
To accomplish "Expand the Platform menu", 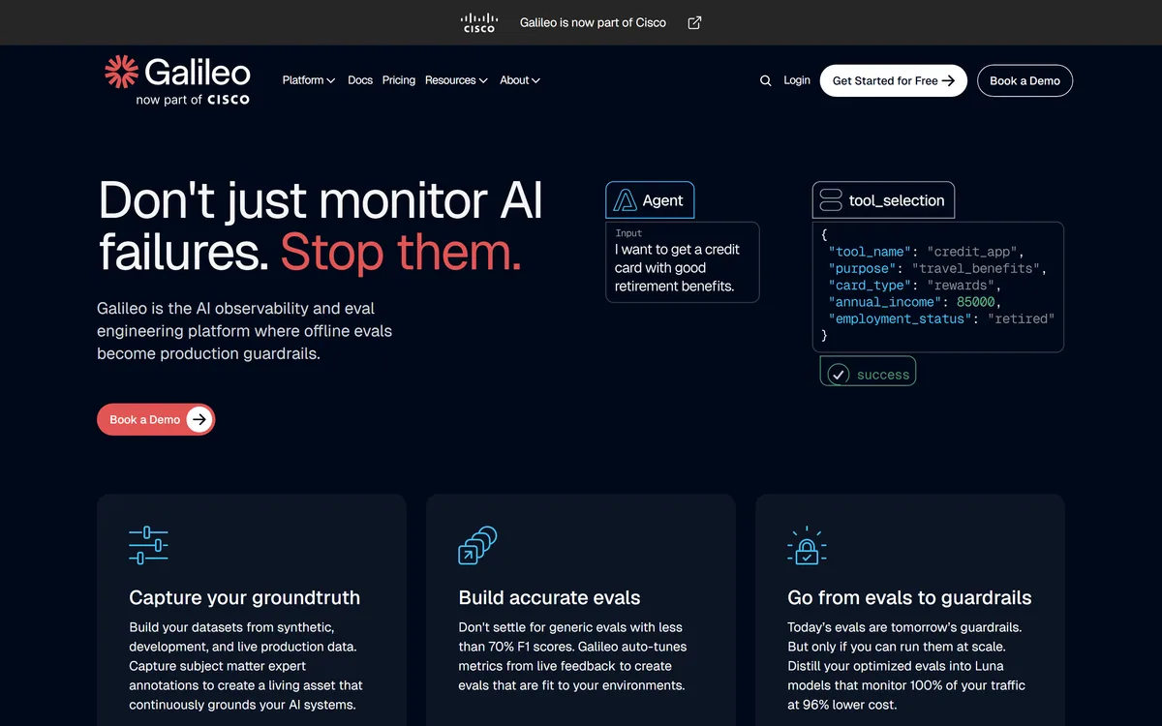I will tap(309, 80).
